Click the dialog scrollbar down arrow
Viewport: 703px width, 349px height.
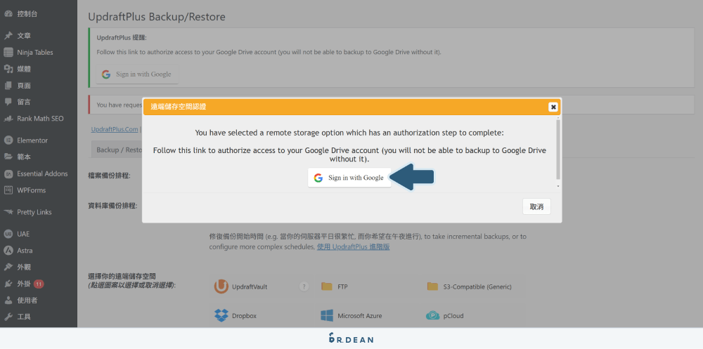coord(558,186)
